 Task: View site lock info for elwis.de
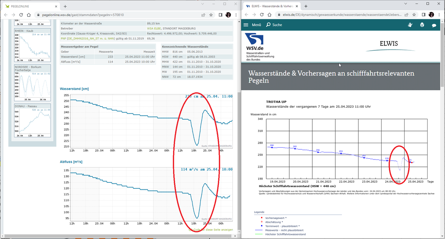coord(279,15)
